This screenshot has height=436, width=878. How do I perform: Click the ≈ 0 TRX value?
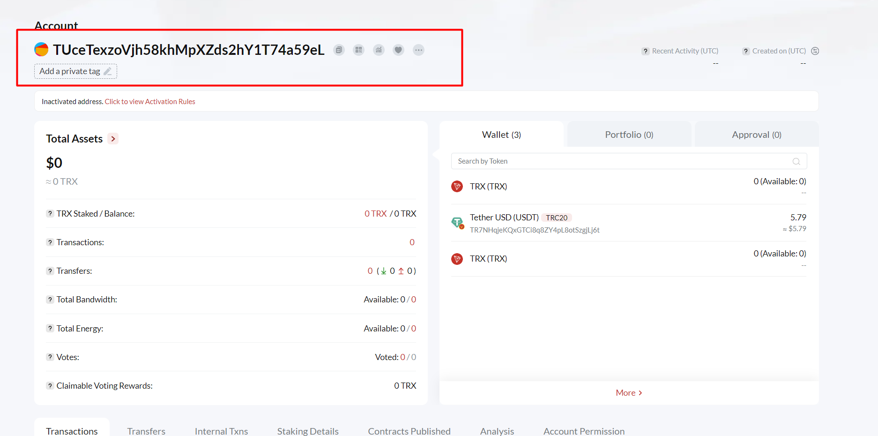61,181
